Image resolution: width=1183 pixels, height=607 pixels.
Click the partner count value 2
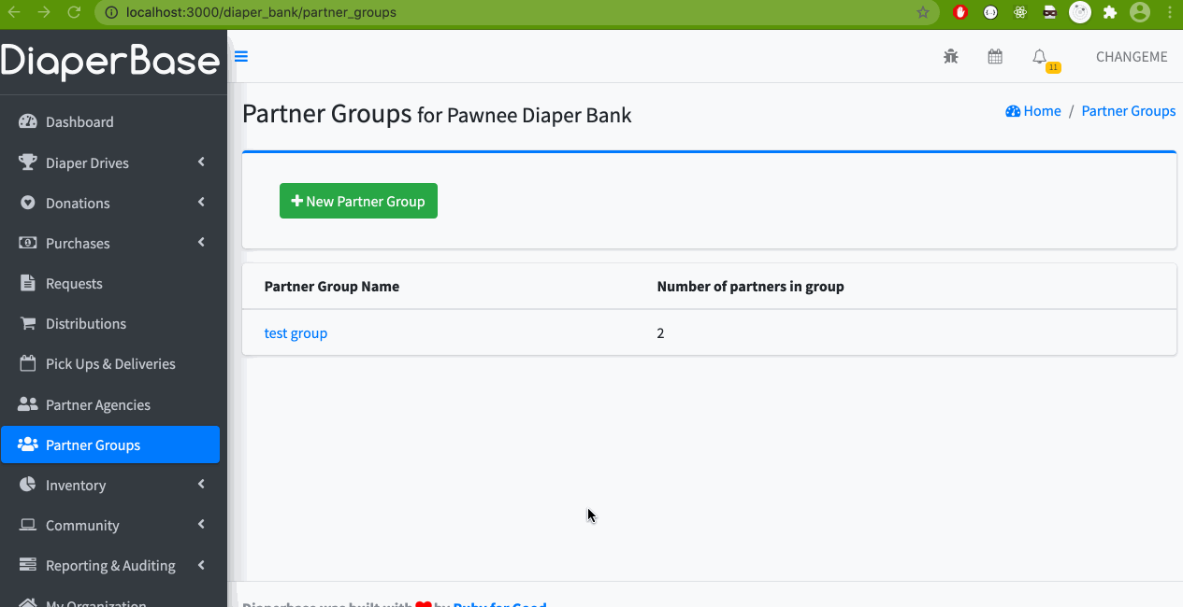tap(660, 333)
